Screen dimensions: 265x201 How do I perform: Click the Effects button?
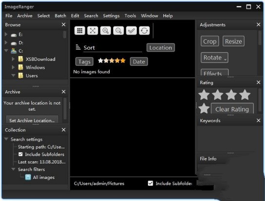click(214, 72)
